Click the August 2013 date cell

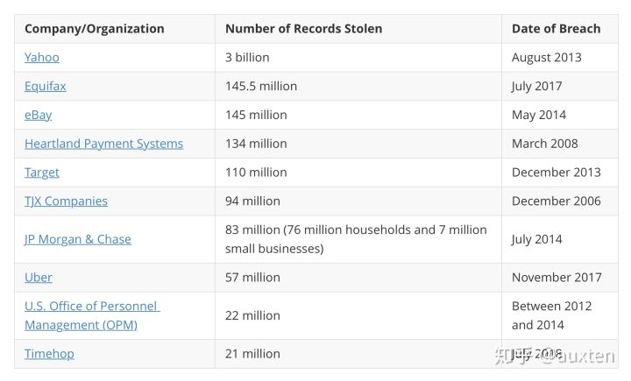click(560, 58)
